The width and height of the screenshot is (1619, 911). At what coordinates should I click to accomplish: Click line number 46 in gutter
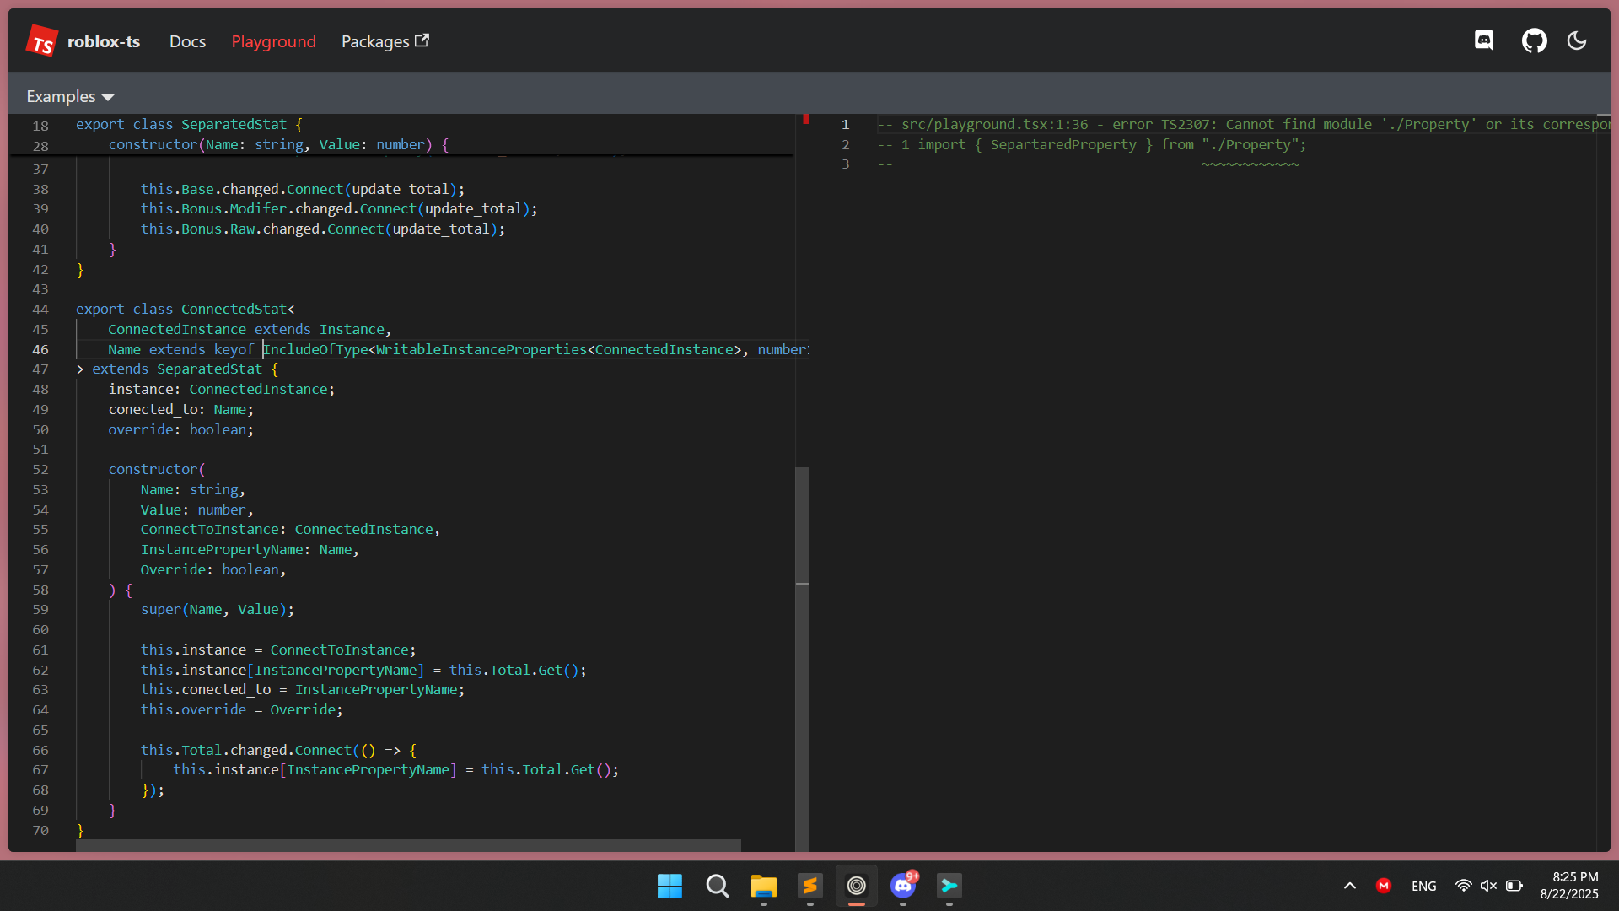(40, 350)
